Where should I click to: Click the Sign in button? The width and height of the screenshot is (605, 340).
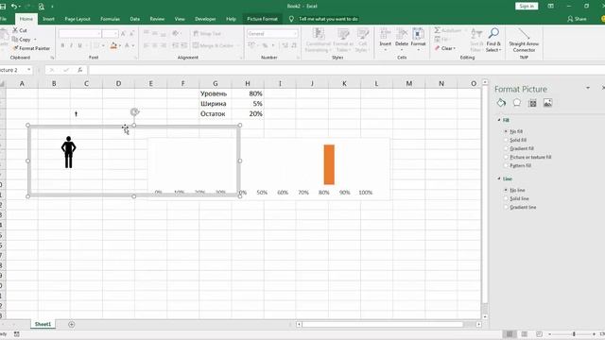pos(527,7)
